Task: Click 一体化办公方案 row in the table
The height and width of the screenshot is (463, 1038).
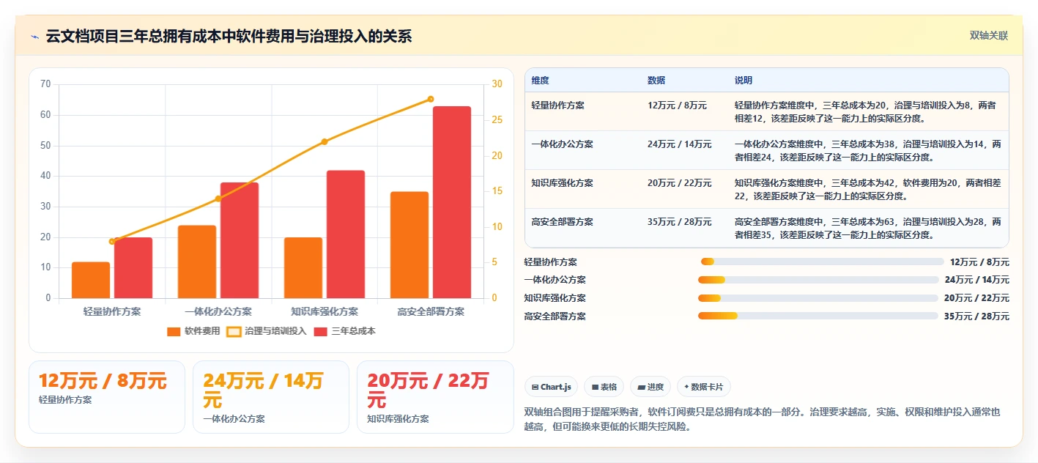Action: [767, 150]
